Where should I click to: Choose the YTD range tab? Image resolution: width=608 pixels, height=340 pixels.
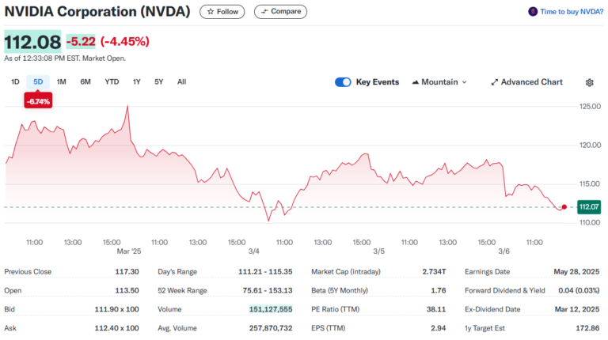click(112, 81)
